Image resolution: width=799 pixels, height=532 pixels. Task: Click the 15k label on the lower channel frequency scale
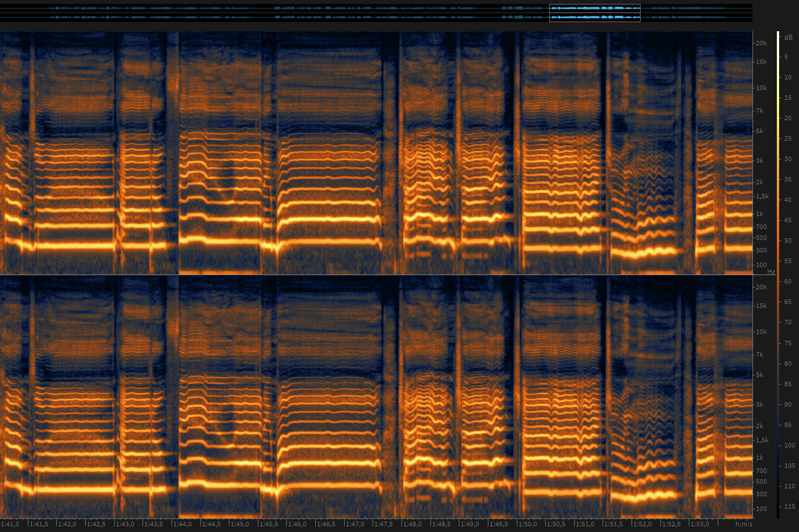point(762,306)
